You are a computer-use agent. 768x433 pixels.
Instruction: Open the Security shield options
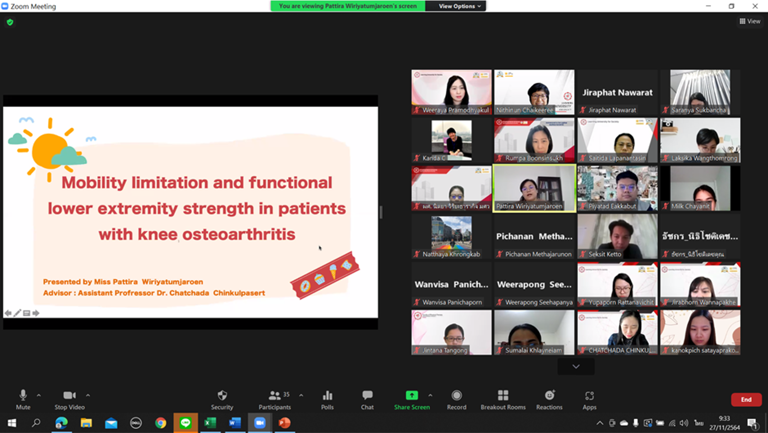[x=222, y=399]
